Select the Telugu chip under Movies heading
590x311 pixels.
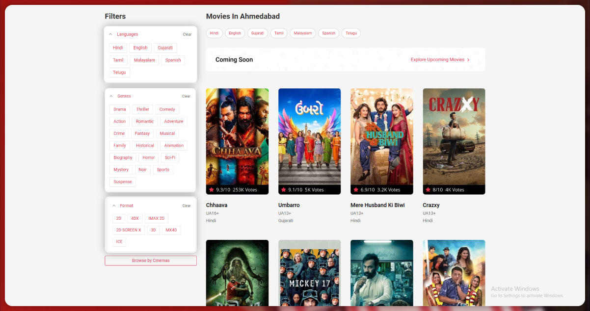pos(351,33)
